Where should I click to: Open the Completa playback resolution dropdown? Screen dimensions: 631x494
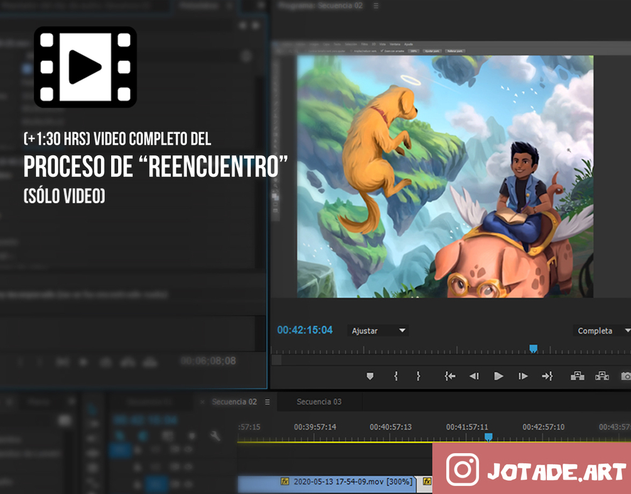[x=602, y=331]
